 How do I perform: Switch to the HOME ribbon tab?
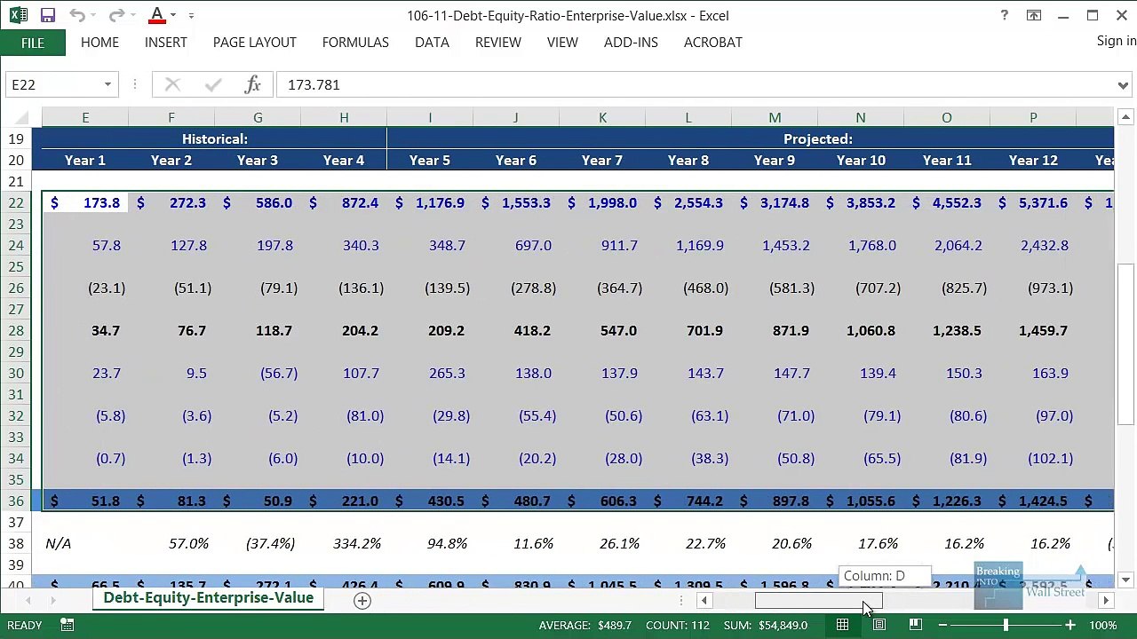tap(99, 43)
